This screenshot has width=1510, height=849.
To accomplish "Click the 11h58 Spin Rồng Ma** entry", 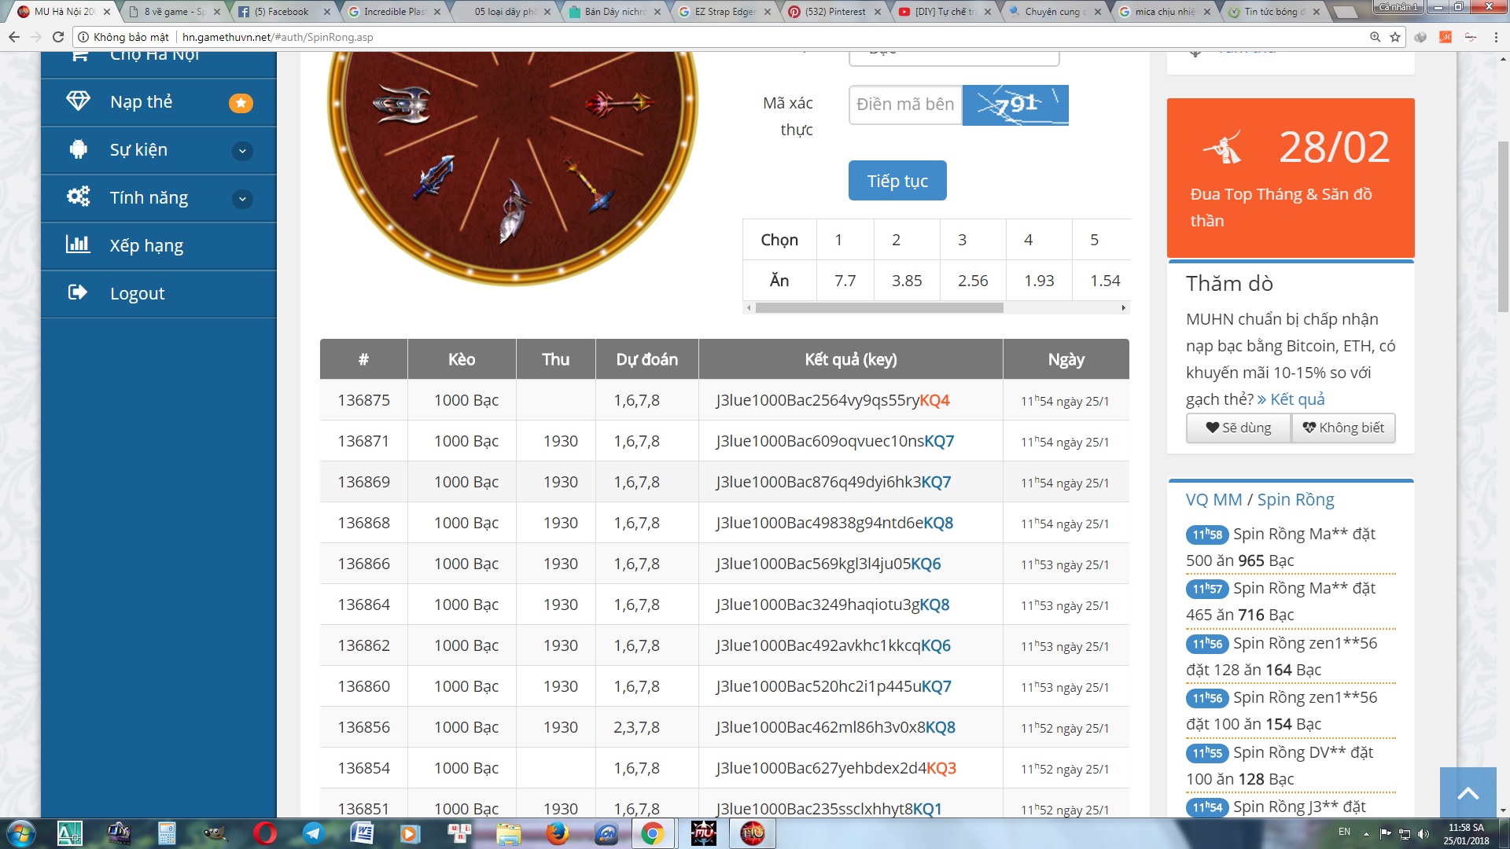I will (x=1291, y=547).
